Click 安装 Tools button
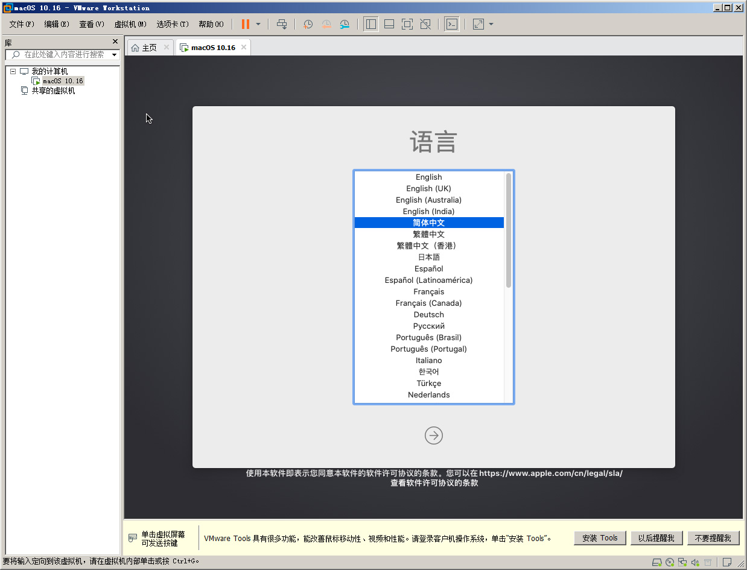 [600, 538]
